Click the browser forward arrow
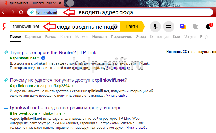This screenshot has width=216, height=133. [x=13, y=12]
